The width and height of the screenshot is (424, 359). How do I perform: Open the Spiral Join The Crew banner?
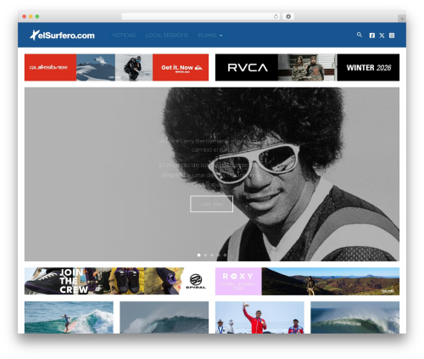pos(116,281)
